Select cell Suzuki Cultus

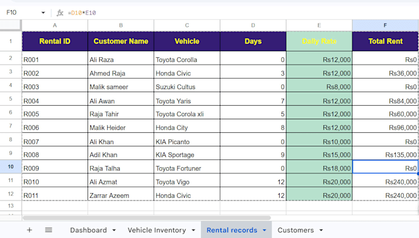[187, 85]
